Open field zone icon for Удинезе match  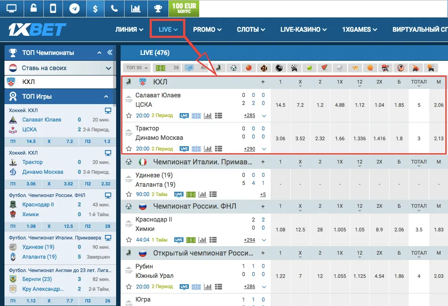191,195
